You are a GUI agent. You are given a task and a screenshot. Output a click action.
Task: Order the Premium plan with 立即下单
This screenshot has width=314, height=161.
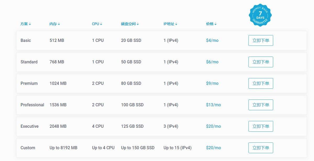coord(261,83)
